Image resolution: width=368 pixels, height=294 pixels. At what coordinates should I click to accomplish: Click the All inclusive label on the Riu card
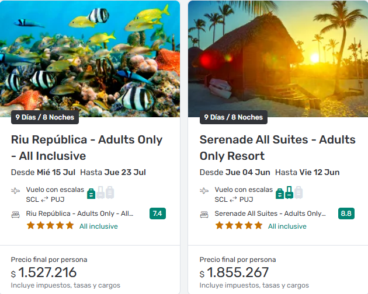click(x=98, y=226)
